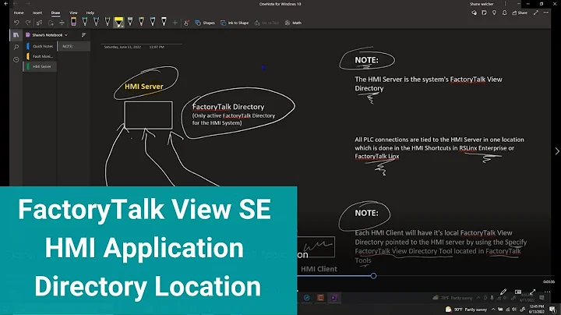
Task: Expand video to full screen diagonal arrows
Action: [x=532, y=292]
